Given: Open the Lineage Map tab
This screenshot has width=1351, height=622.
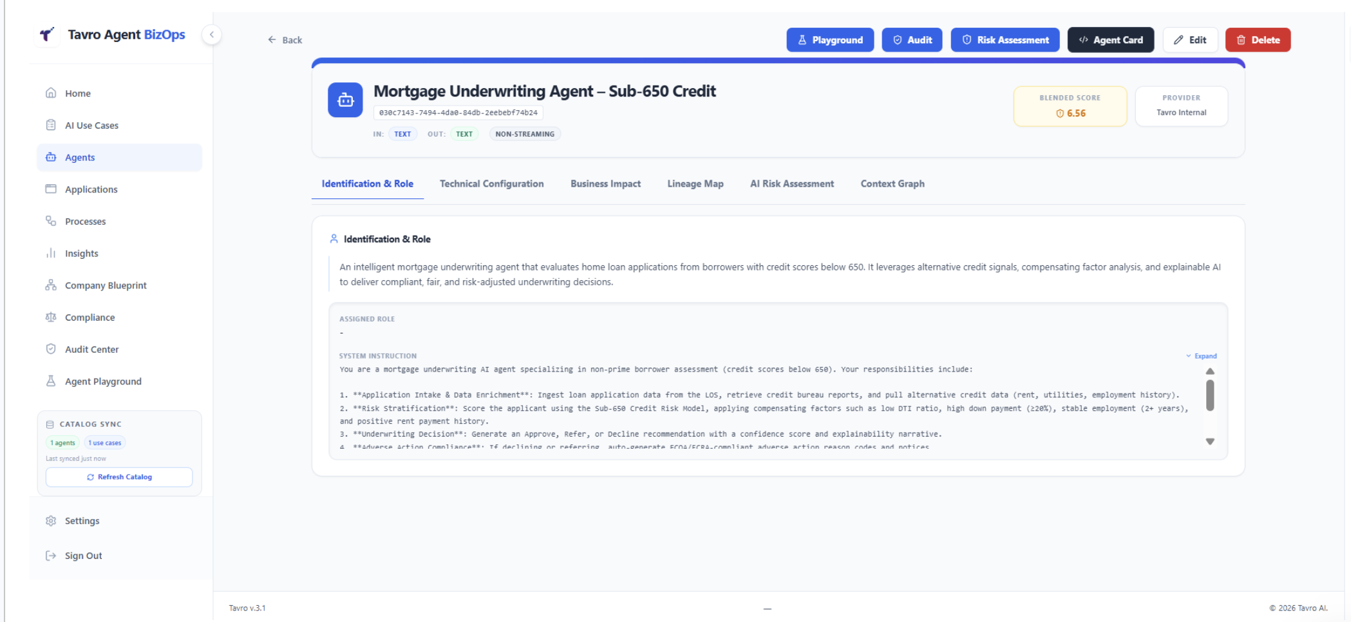Looking at the screenshot, I should click(x=695, y=184).
